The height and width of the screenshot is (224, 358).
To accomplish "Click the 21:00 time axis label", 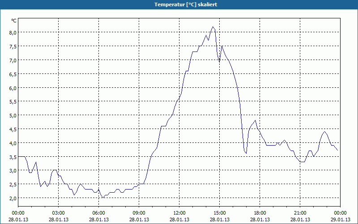I will (300, 213).
